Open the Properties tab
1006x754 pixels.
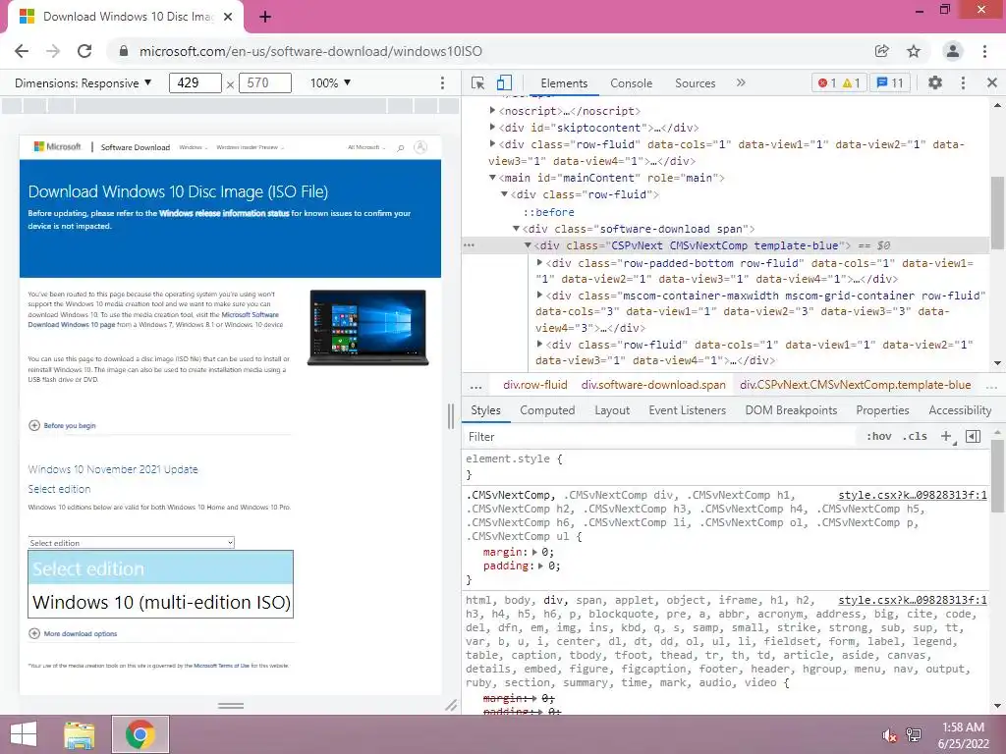point(882,410)
